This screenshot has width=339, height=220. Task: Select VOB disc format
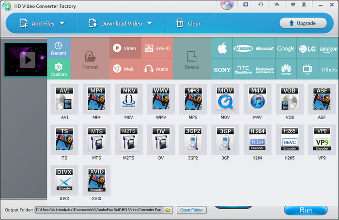[290, 99]
